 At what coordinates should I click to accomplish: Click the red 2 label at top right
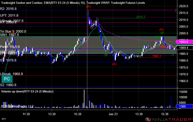pyautogui.click(x=175, y=10)
